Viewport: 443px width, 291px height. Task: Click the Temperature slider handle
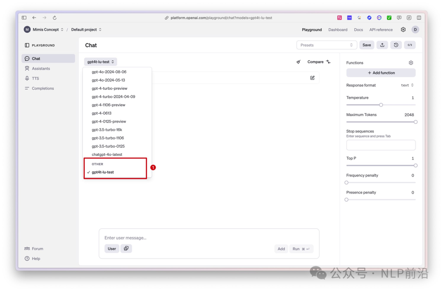coord(381,105)
